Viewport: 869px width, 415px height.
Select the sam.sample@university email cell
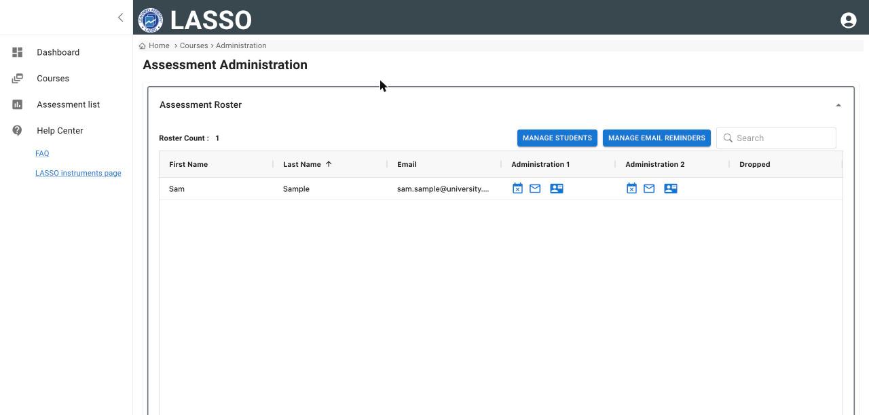(x=443, y=189)
